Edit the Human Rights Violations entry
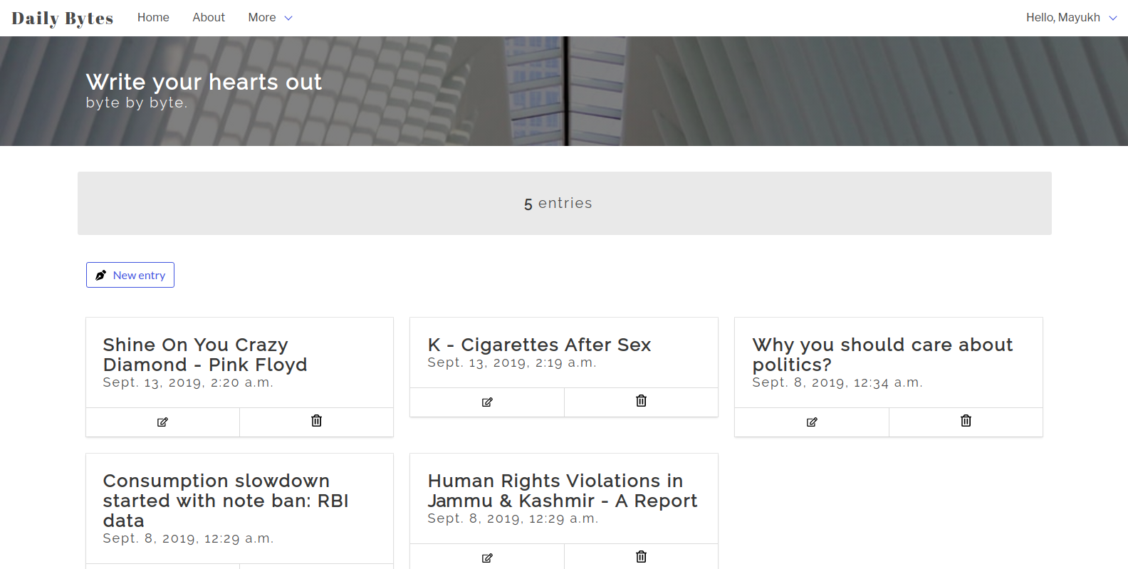1128x569 pixels. [x=487, y=558]
